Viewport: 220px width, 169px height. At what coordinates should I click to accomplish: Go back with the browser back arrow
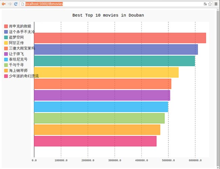point(4,4)
